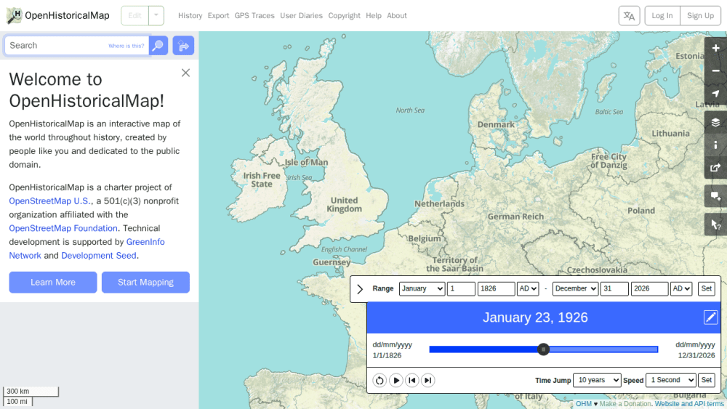Click the Sign Up button

click(x=700, y=16)
